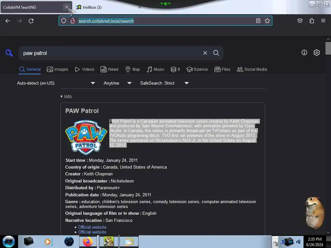Submit search with the magnifier button

(216, 53)
